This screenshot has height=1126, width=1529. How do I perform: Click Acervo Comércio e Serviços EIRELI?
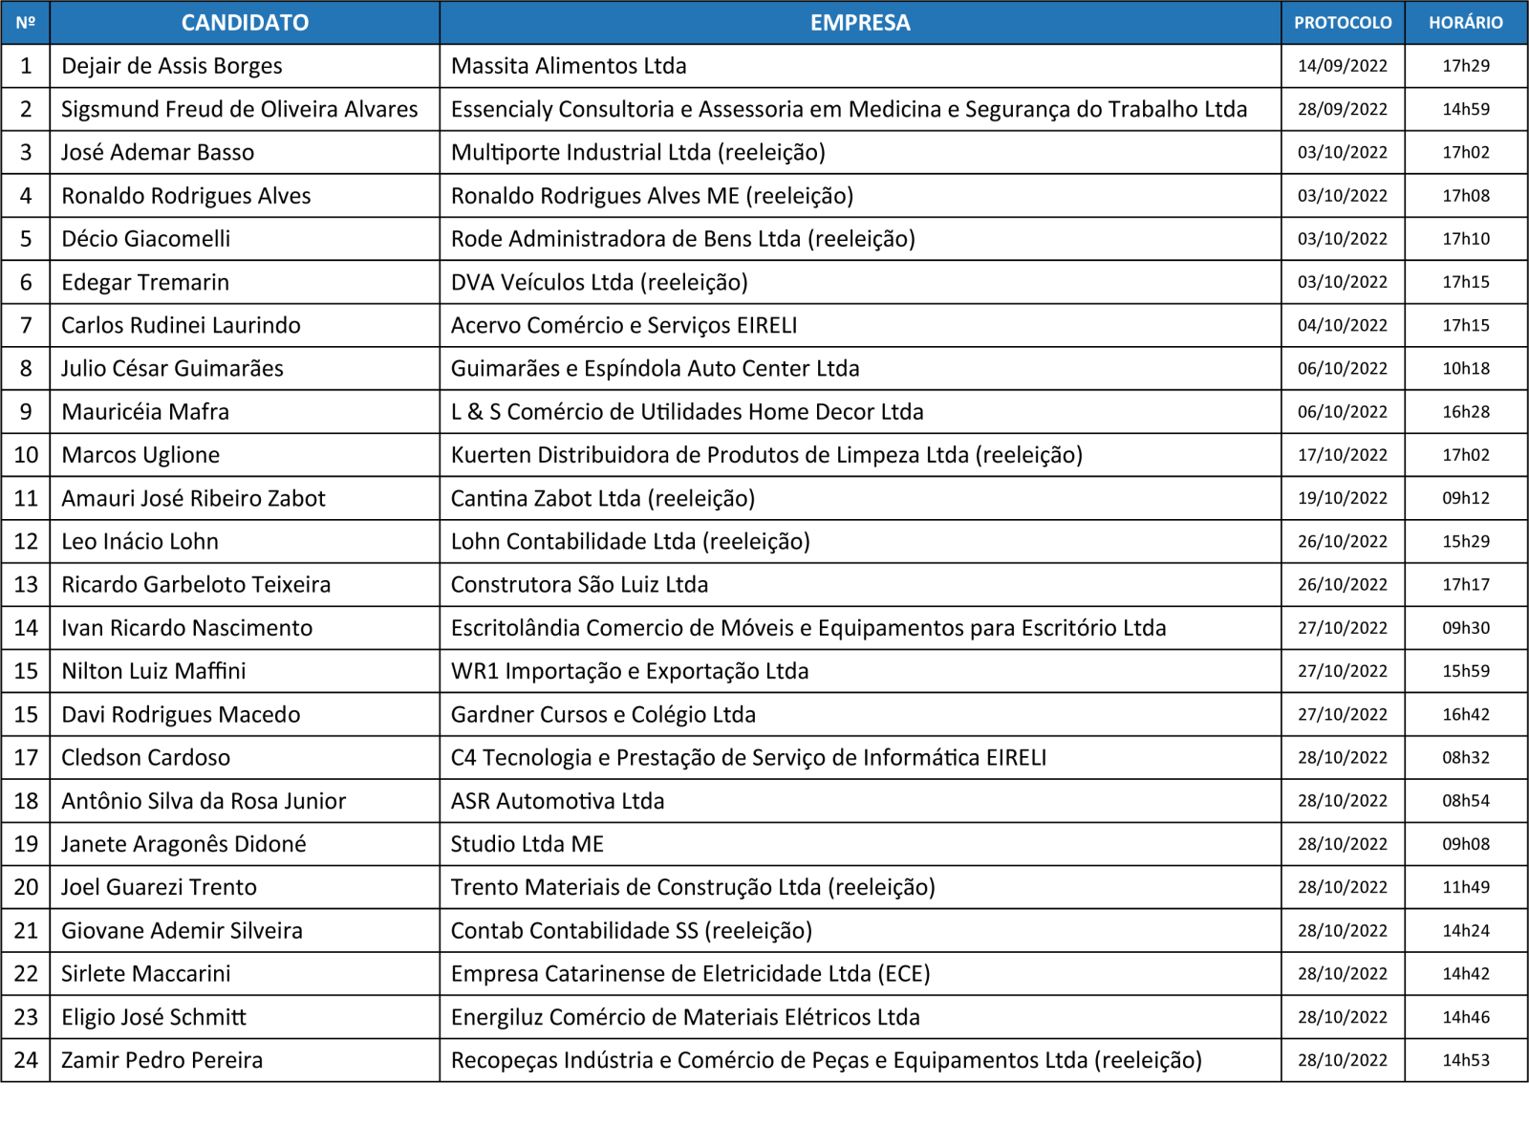tap(624, 325)
